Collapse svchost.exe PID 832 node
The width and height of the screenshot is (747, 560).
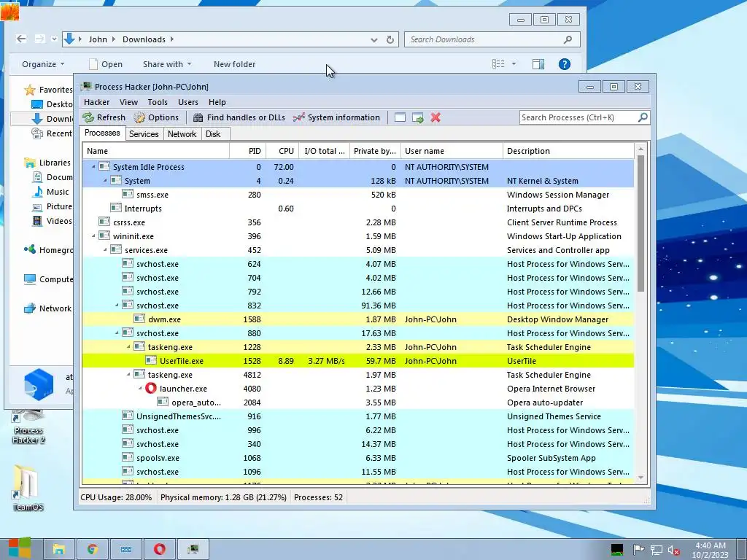pos(117,305)
